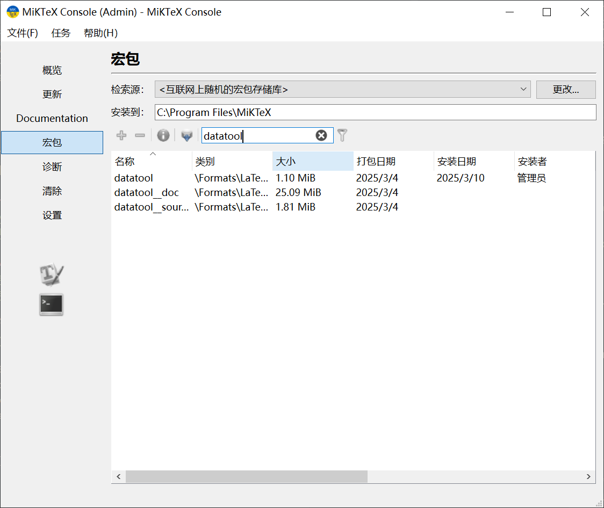Click the filter funnel icon
Screen dimensions: 604x508
pyautogui.click(x=342, y=135)
